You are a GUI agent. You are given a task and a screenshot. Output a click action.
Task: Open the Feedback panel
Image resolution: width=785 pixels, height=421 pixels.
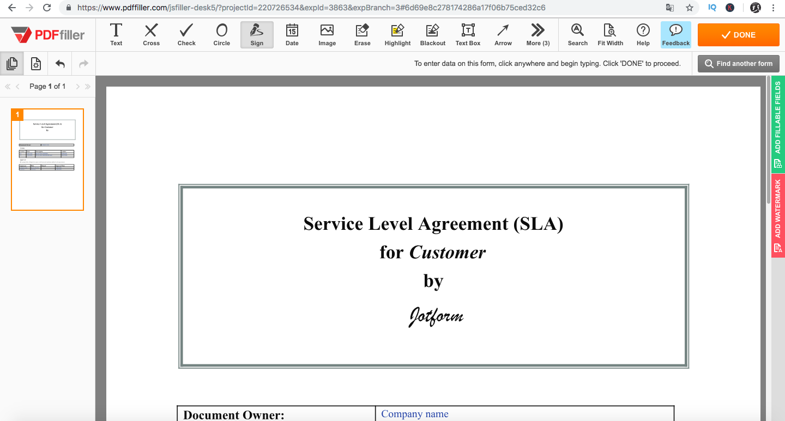[676, 35]
